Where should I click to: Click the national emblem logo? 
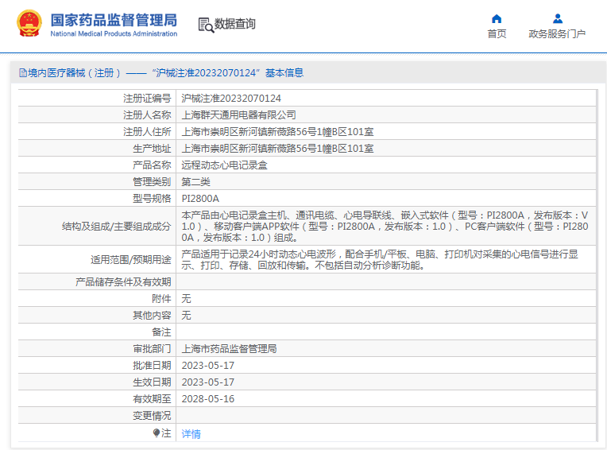pyautogui.click(x=29, y=24)
